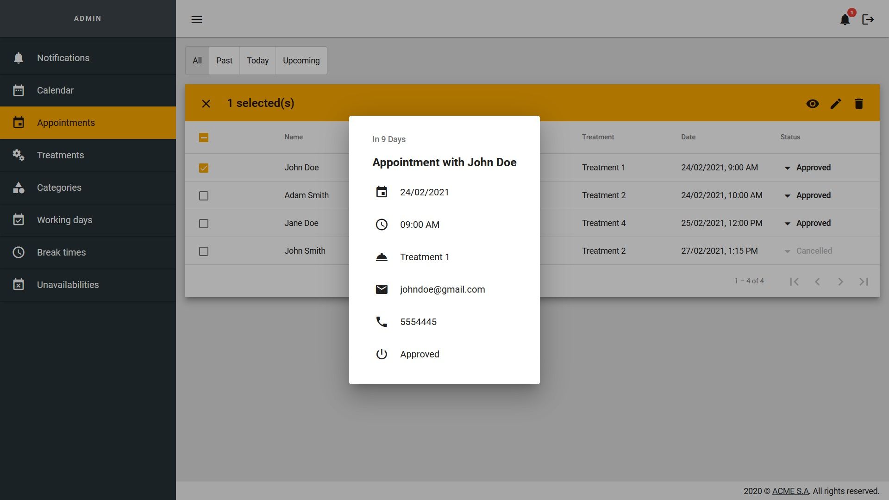This screenshot has height=500, width=889.
Task: Click the Name column header
Action: point(294,137)
